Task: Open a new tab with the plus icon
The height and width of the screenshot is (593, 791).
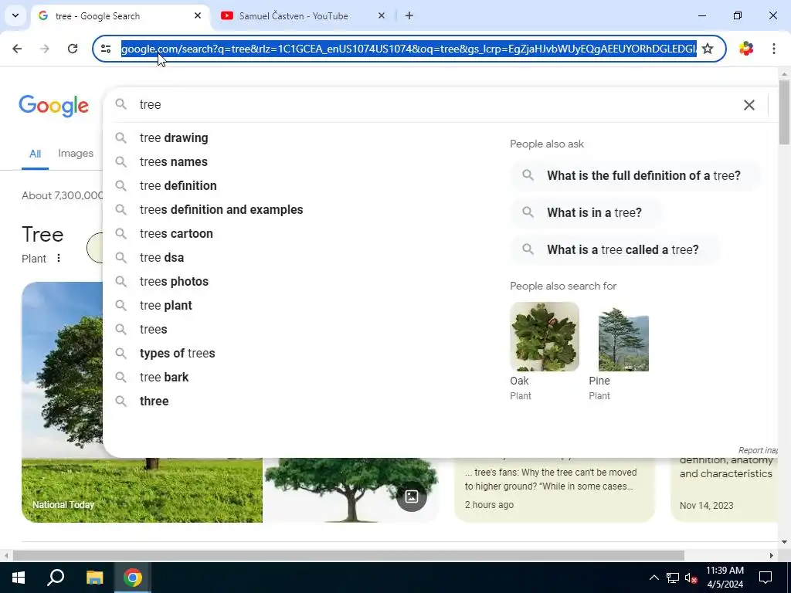Action: coord(409,15)
